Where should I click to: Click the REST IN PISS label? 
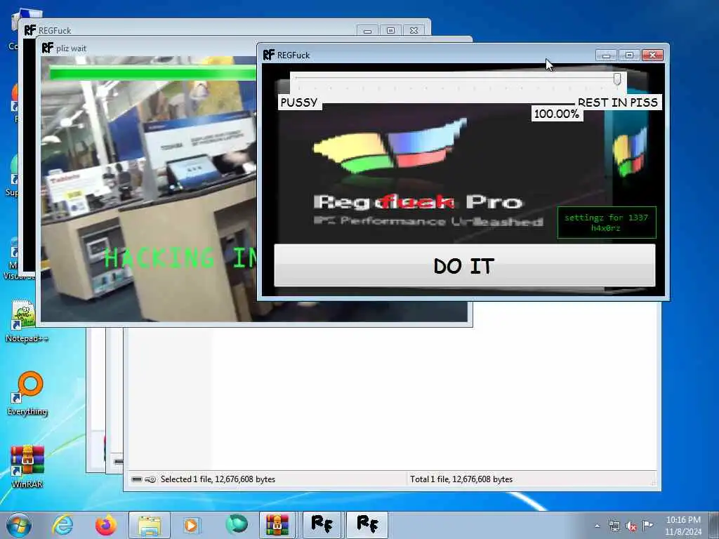(618, 102)
